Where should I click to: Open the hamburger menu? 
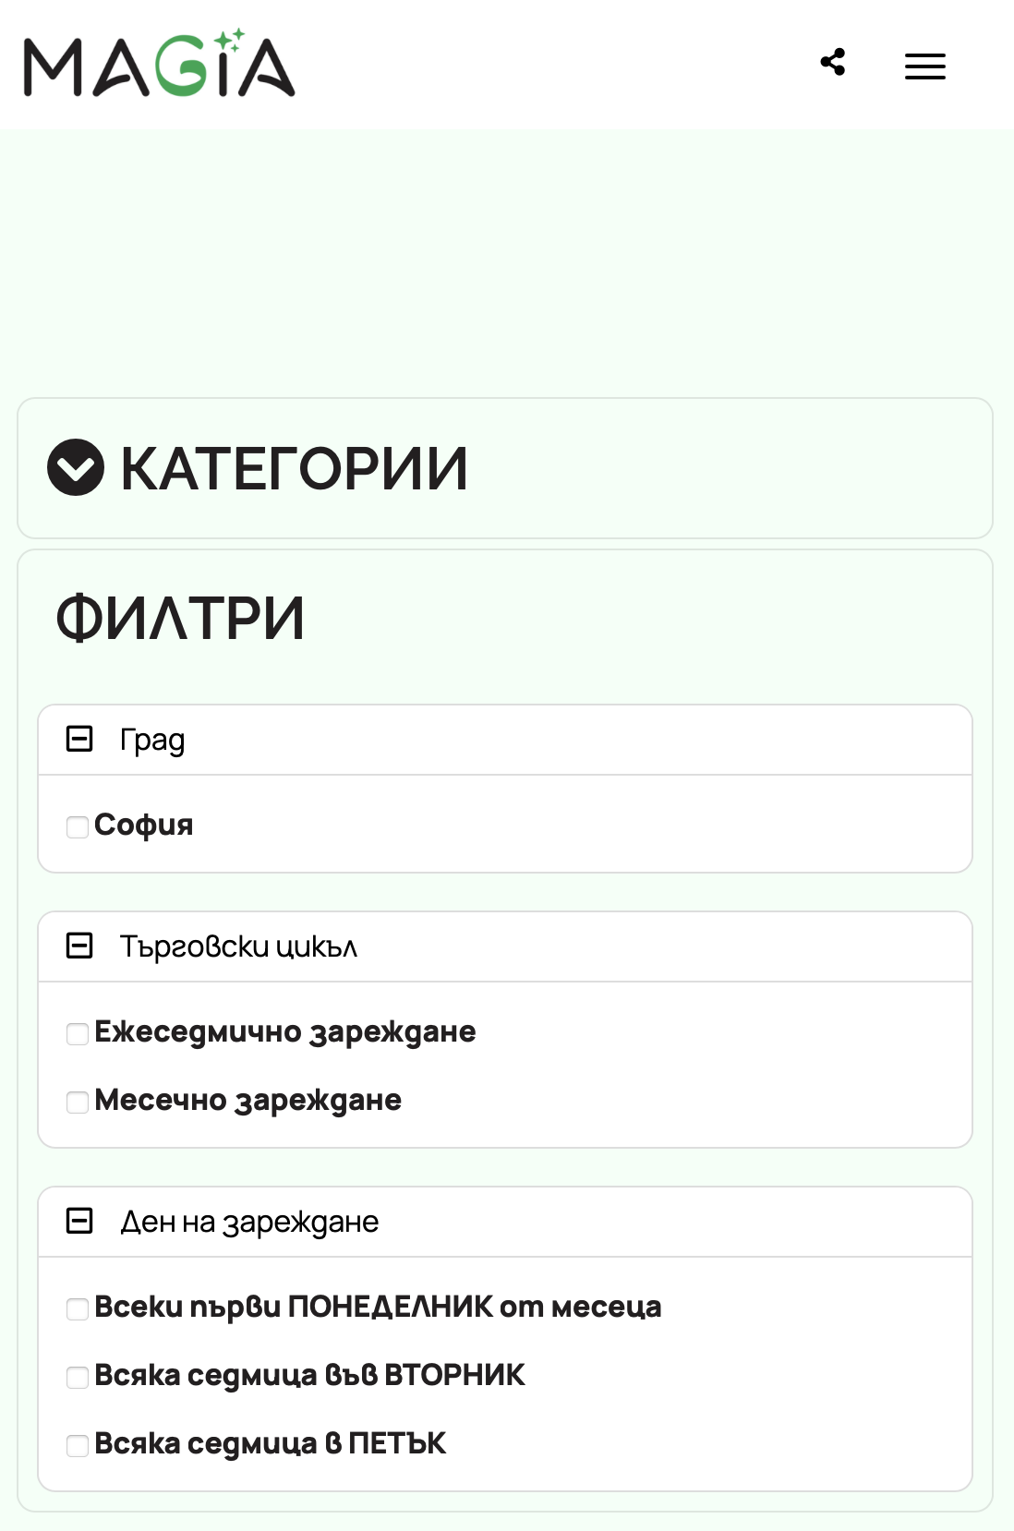tap(924, 66)
